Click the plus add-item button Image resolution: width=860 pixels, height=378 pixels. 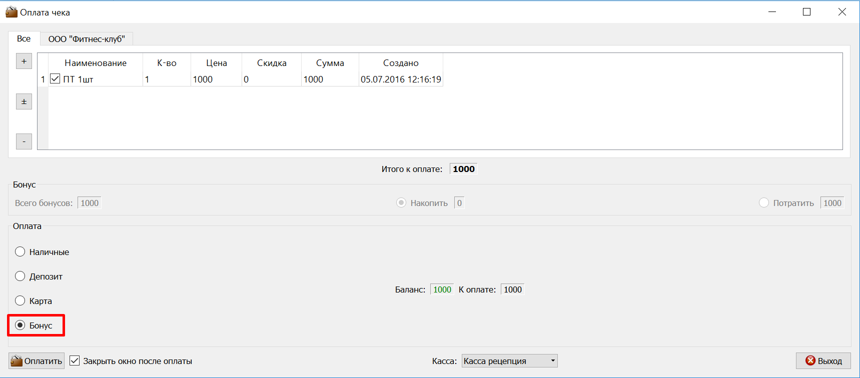click(24, 61)
